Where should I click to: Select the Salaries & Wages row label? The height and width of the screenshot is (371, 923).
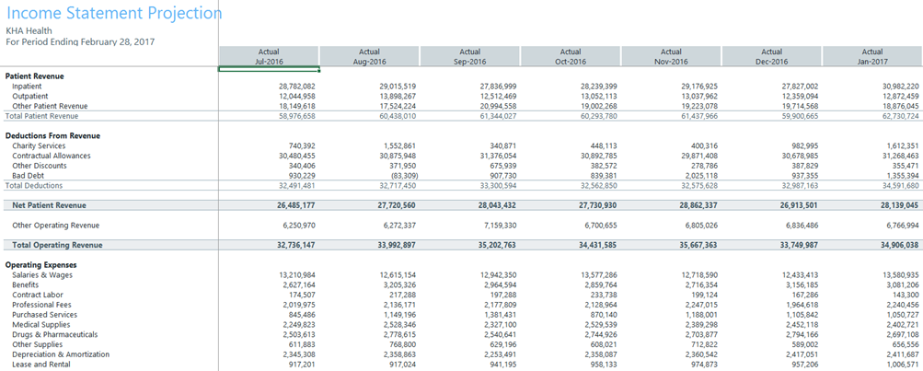coord(42,275)
